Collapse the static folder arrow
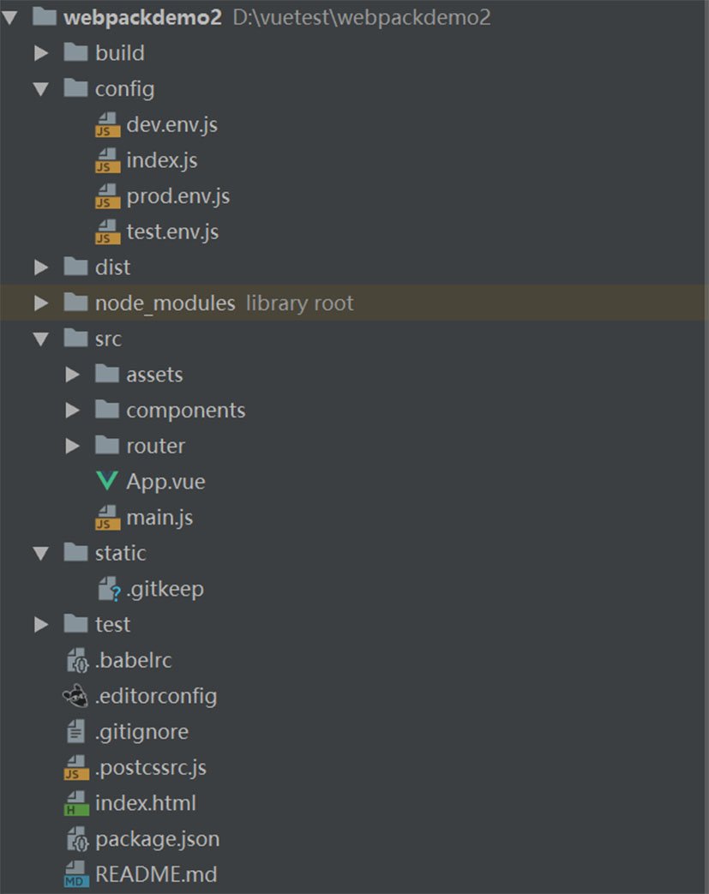Screen dimensions: 709x894 click(41, 554)
